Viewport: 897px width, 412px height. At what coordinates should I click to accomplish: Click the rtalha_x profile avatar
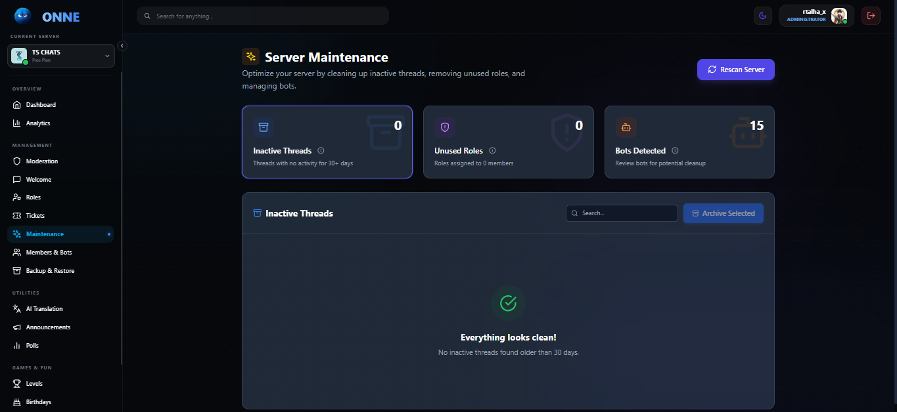pos(839,16)
